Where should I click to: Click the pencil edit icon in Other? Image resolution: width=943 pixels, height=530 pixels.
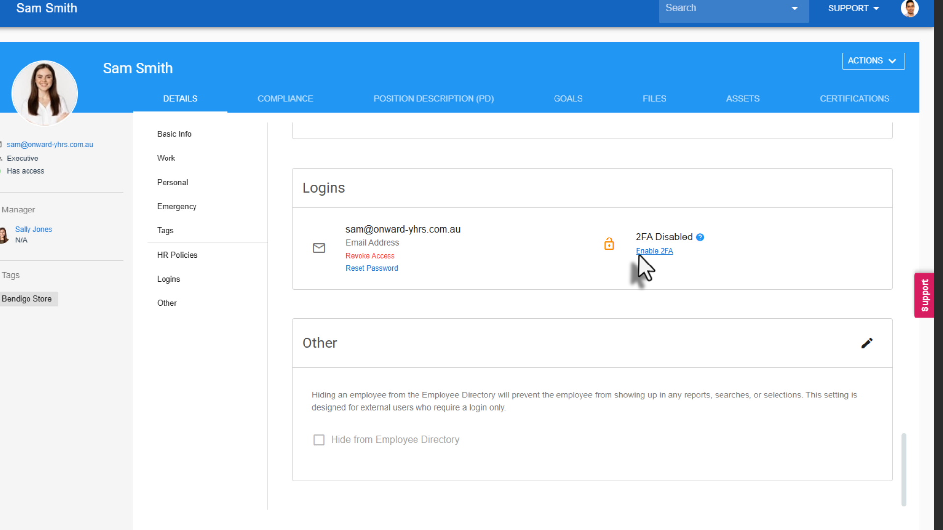867,343
